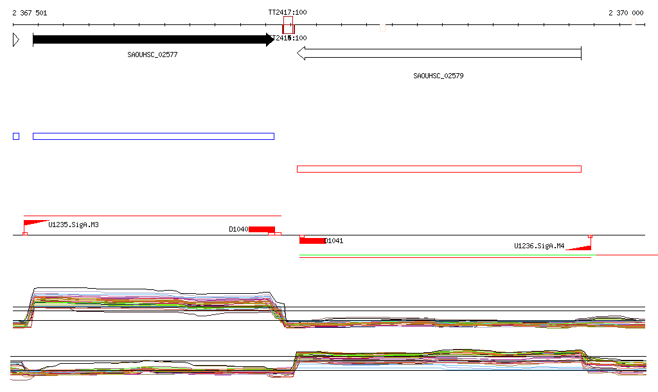
Task: Click the D1041 label
Action: 334,241
